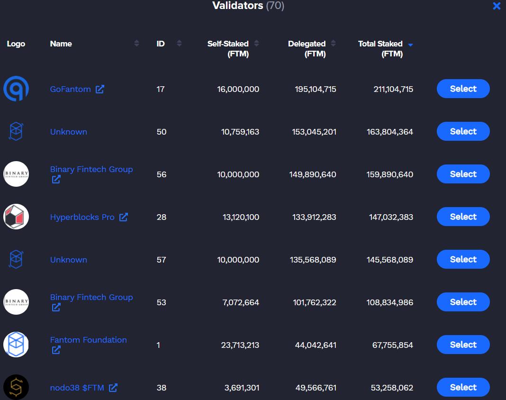Click Binary Fintech Group link, ID 56
506x400 pixels.
pyautogui.click(x=91, y=169)
